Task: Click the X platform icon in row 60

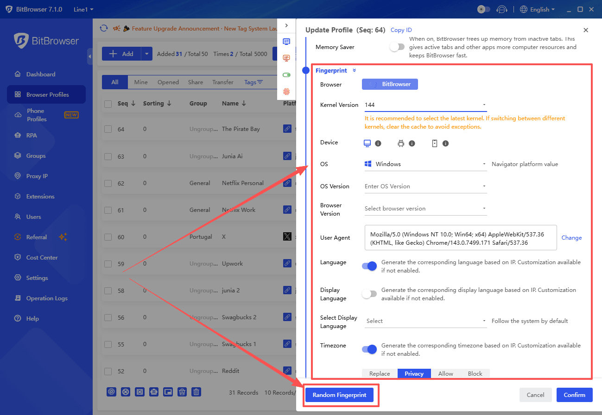Action: [287, 237]
